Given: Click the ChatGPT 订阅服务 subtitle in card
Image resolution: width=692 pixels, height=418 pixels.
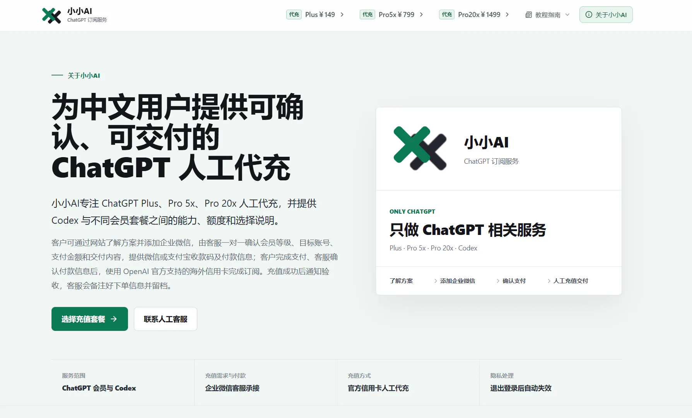Looking at the screenshot, I should [x=491, y=161].
